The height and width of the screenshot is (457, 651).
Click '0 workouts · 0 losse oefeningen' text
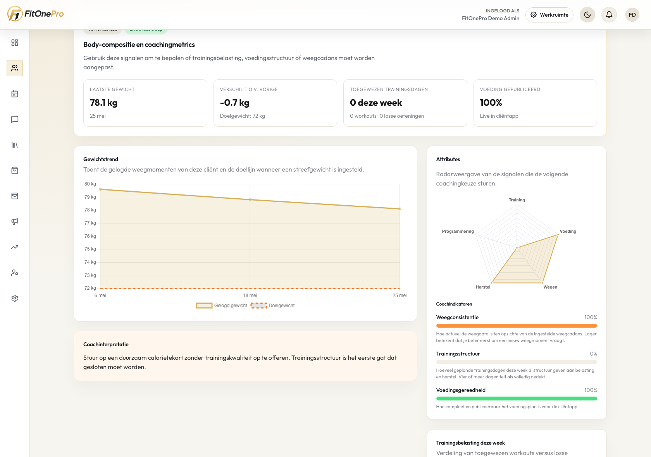pos(387,116)
